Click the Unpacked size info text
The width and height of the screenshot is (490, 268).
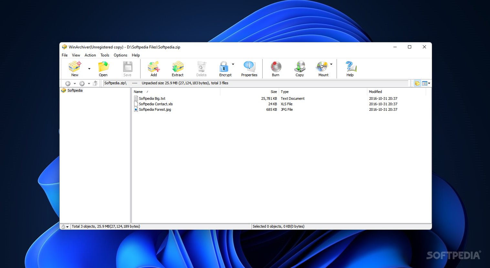(185, 83)
